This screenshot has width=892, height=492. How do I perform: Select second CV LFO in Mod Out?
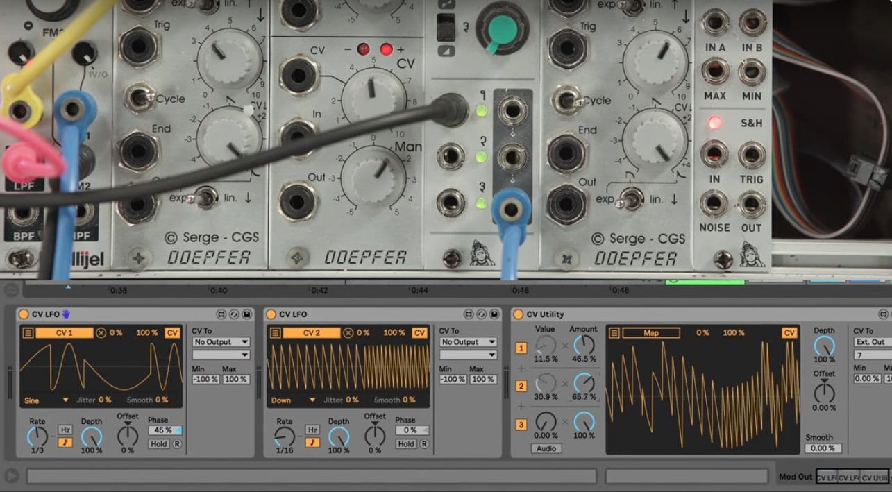848,477
